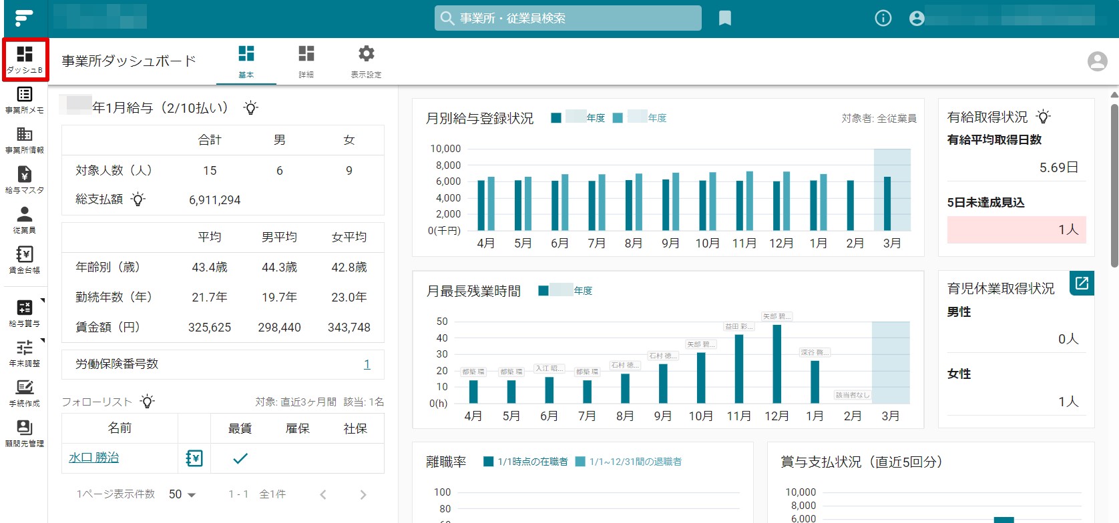The width and height of the screenshot is (1119, 523).
Task: Expand the 給与賞与 sidebar menu
Action: [x=24, y=314]
